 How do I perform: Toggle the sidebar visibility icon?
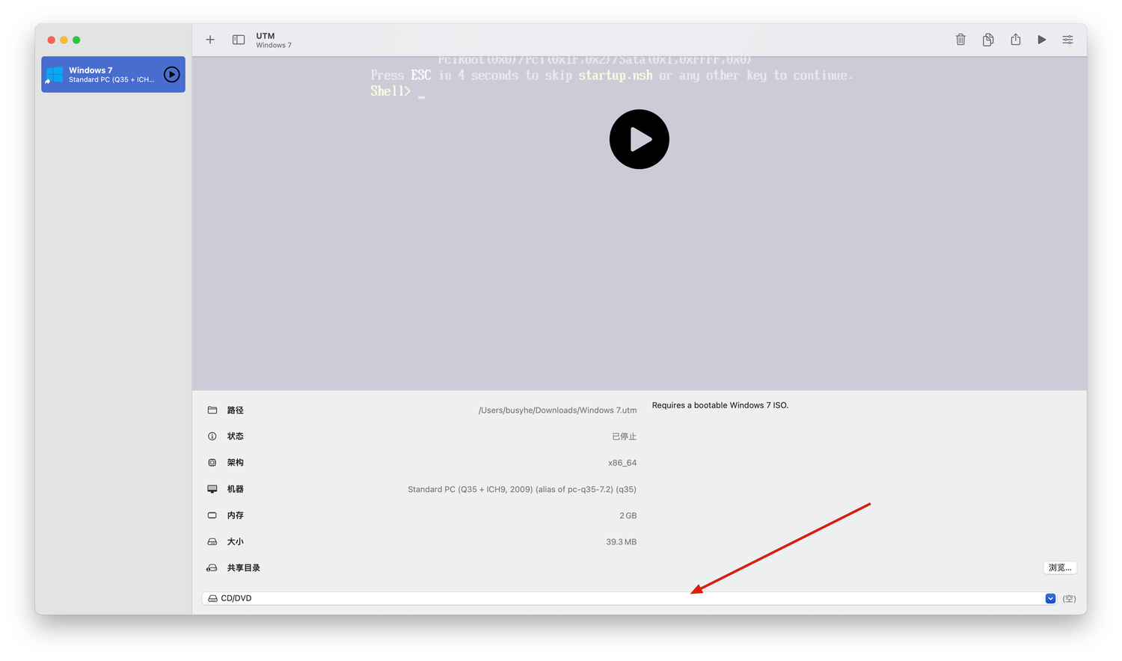tap(239, 40)
